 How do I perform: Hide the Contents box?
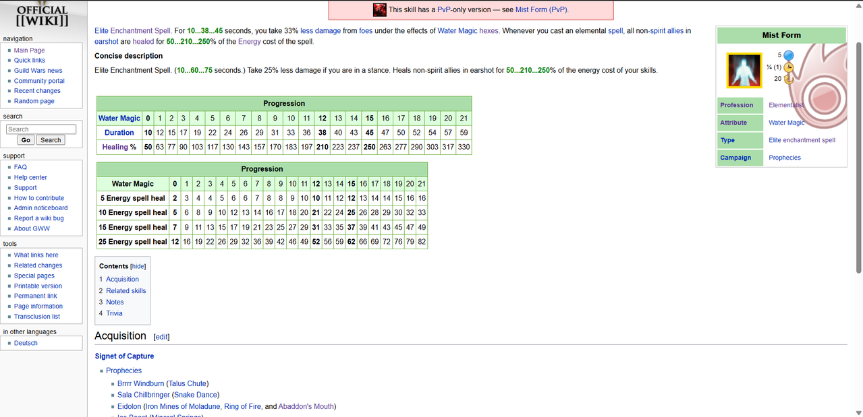(x=138, y=266)
